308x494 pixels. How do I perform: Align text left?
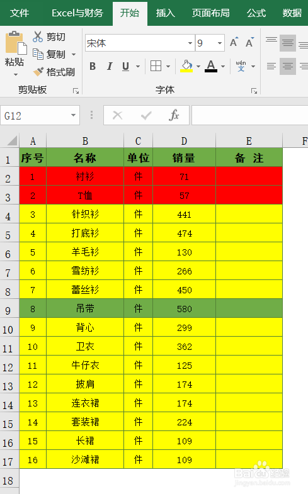[271, 66]
